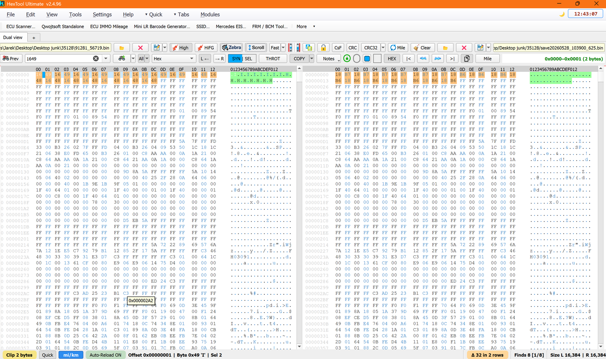
Task: Toggle the High highlight button
Action: point(180,48)
